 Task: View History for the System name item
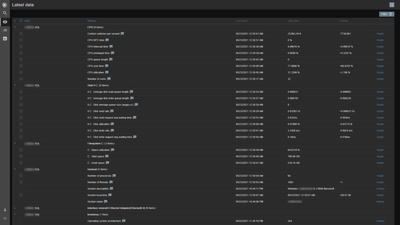tap(380, 201)
